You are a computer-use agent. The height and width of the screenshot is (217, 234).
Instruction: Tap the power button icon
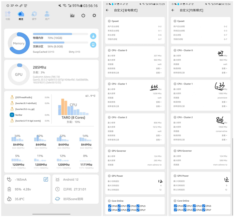83,16
